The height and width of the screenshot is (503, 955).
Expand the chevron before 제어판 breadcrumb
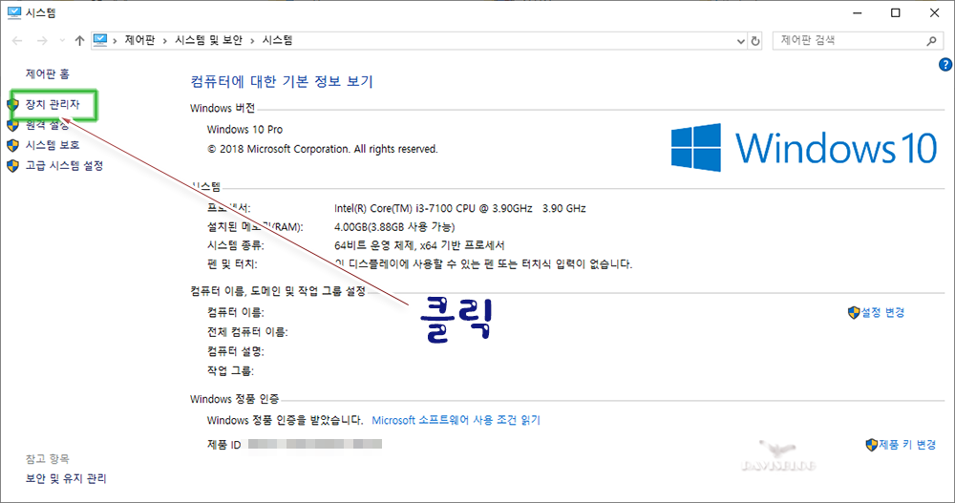point(115,41)
